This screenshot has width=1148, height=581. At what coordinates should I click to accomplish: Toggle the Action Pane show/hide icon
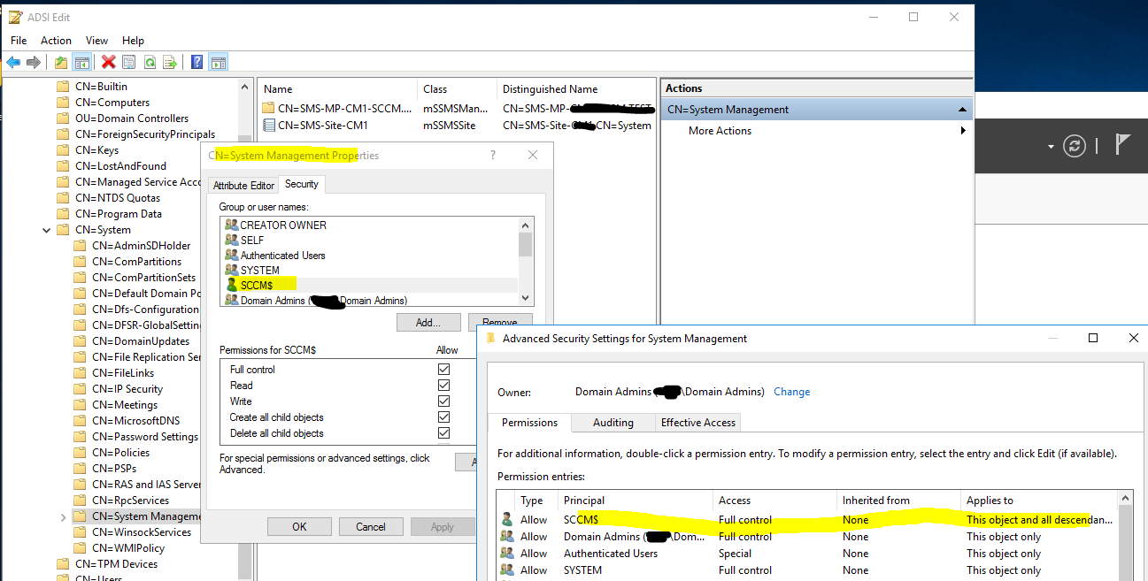tap(219, 61)
